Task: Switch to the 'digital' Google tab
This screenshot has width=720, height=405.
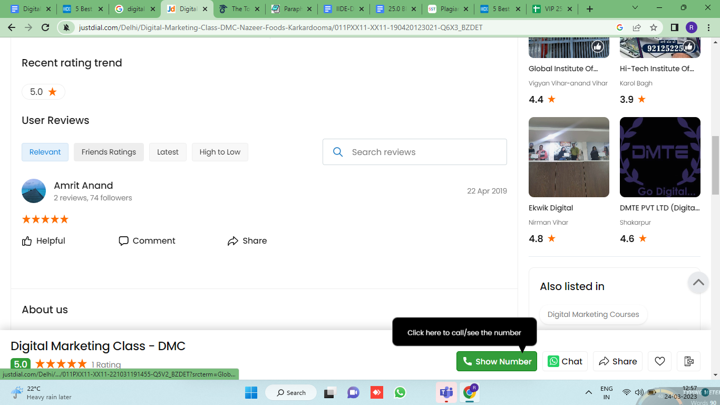Action: coord(135,9)
